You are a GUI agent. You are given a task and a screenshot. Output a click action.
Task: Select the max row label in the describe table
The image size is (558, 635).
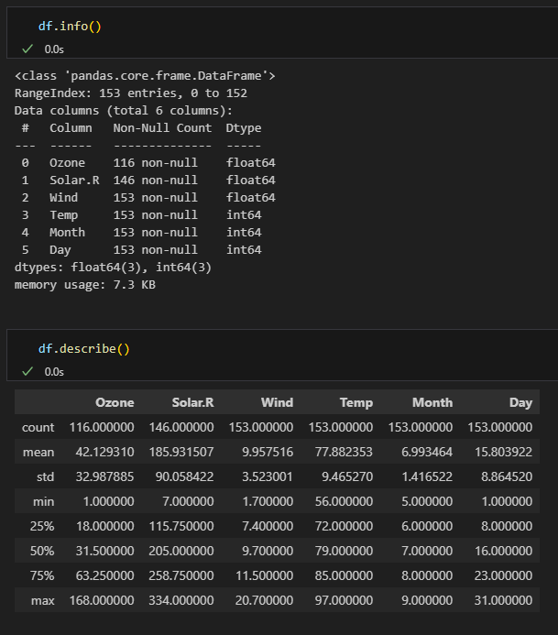pos(42,600)
